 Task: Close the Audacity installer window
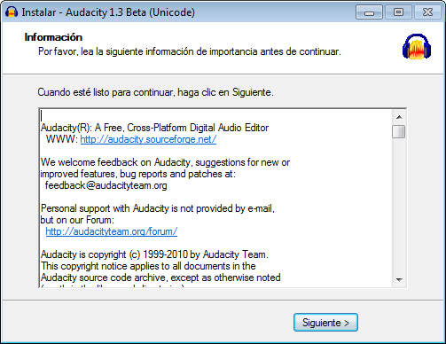(x=427, y=12)
